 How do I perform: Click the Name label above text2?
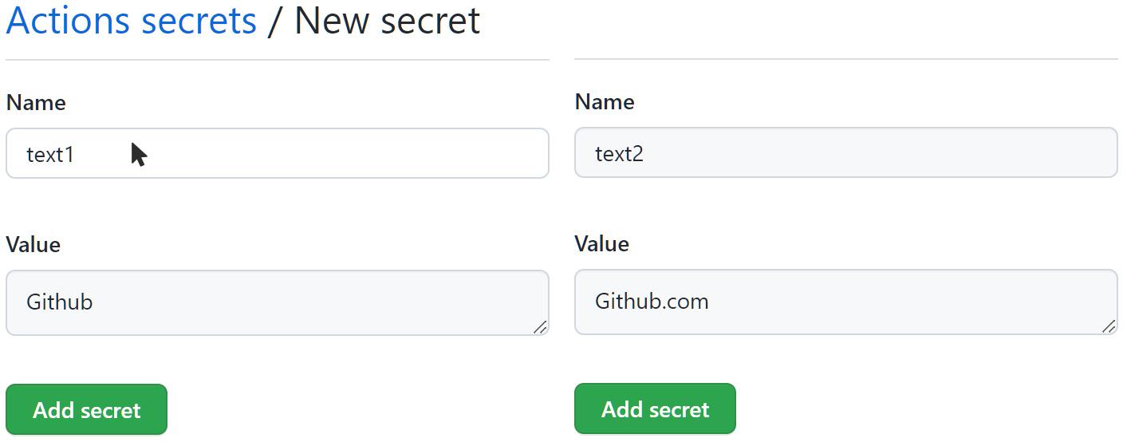pyautogui.click(x=605, y=102)
